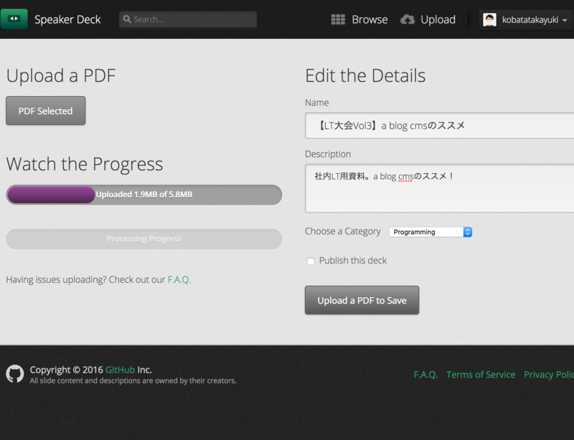Screen dimensions: 574x440
Task: Click the Processing Progress bar
Action: [x=144, y=239]
